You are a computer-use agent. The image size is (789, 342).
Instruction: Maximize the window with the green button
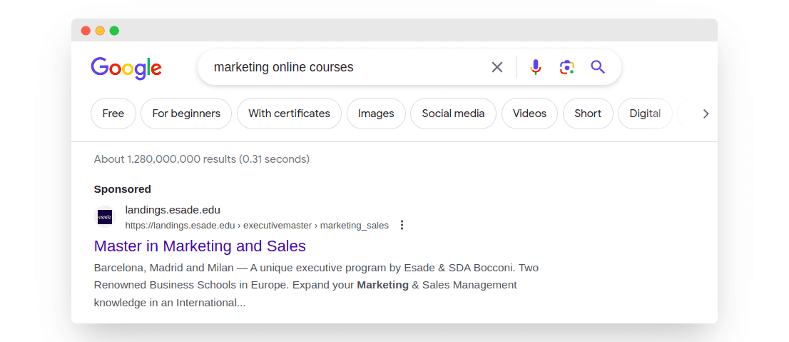[114, 31]
